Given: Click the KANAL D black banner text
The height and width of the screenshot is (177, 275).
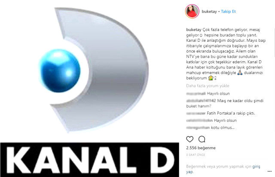Looking at the screenshot, I should click(90, 160).
